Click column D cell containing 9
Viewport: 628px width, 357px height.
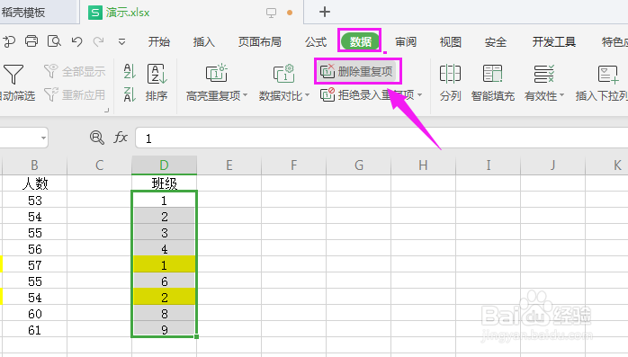[x=165, y=330]
